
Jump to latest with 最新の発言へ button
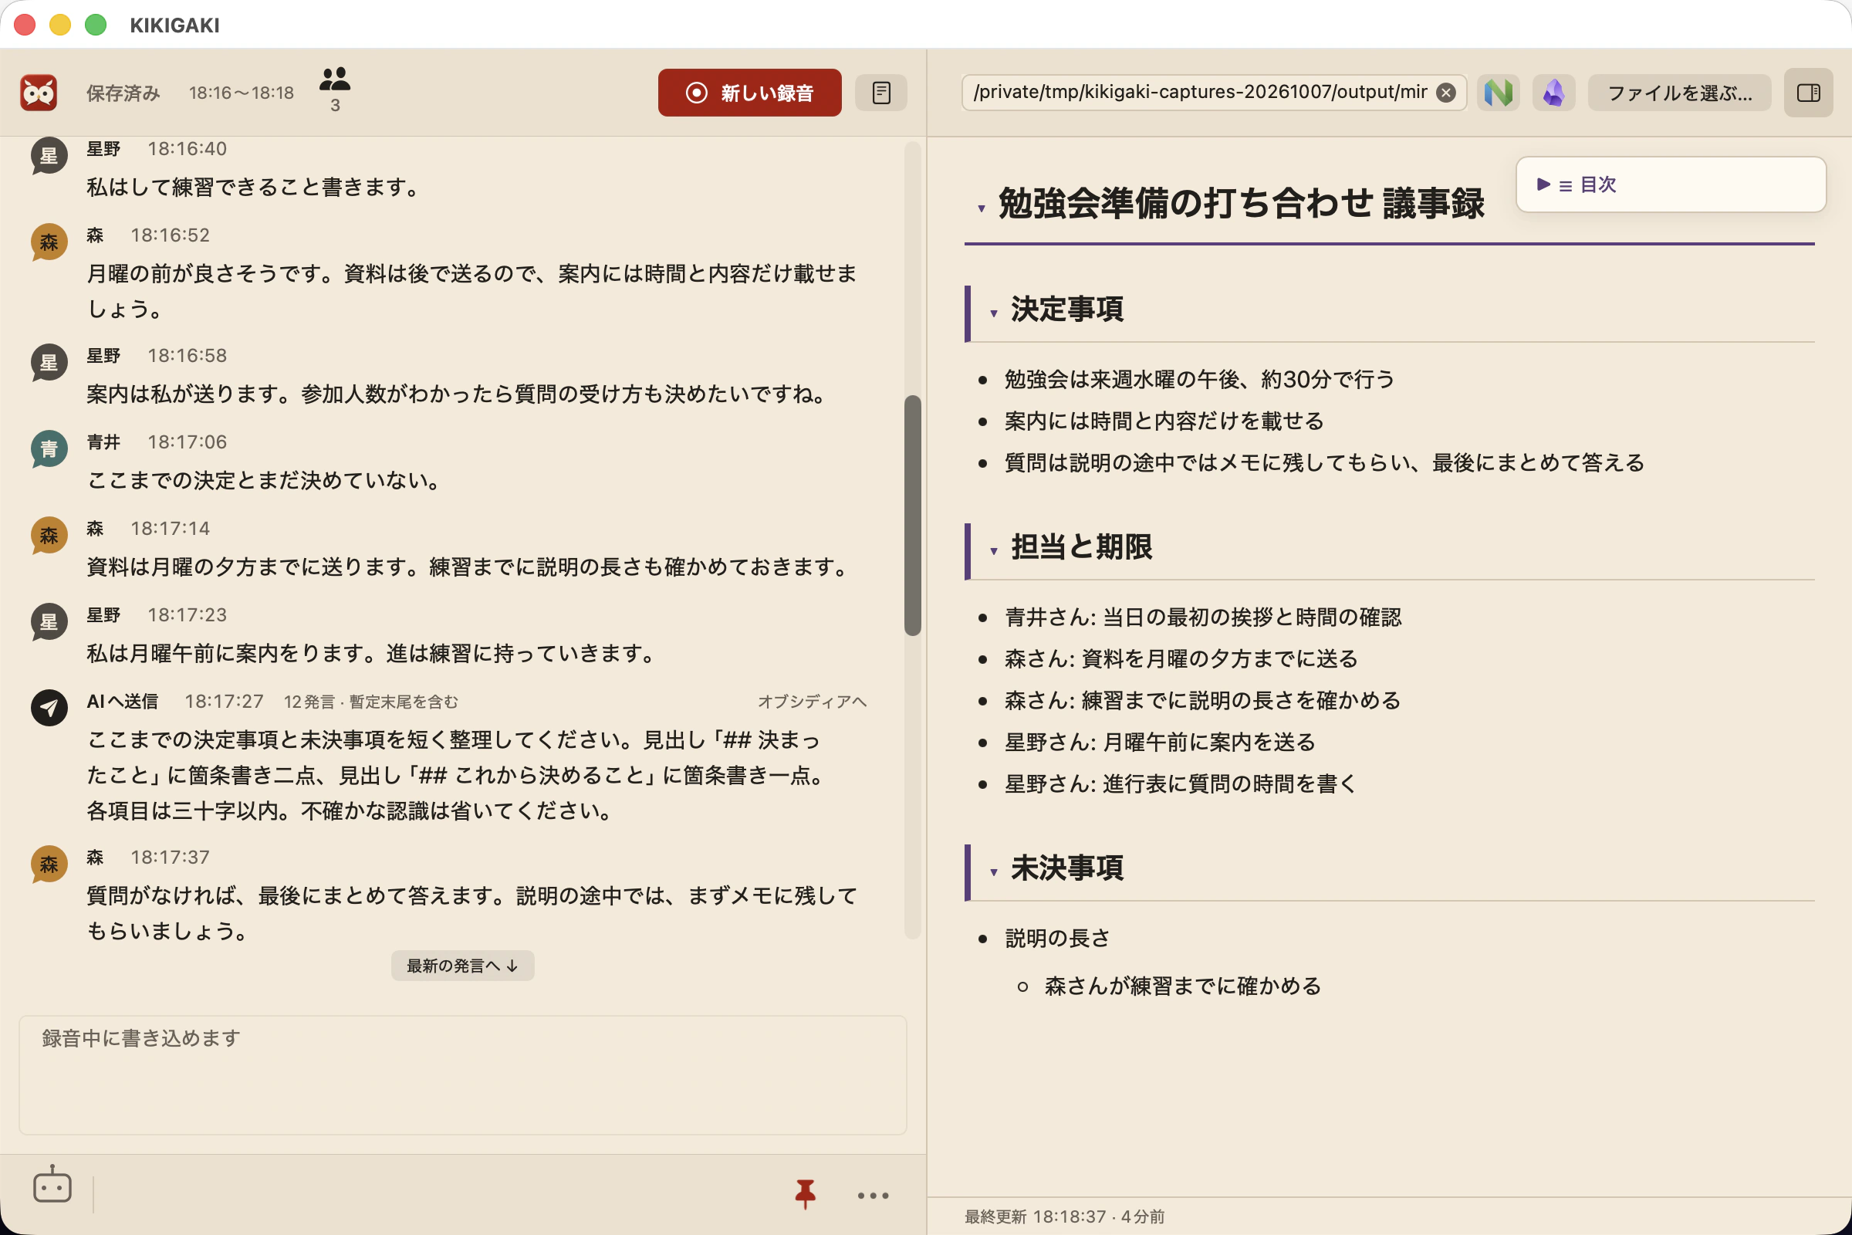[x=462, y=966]
